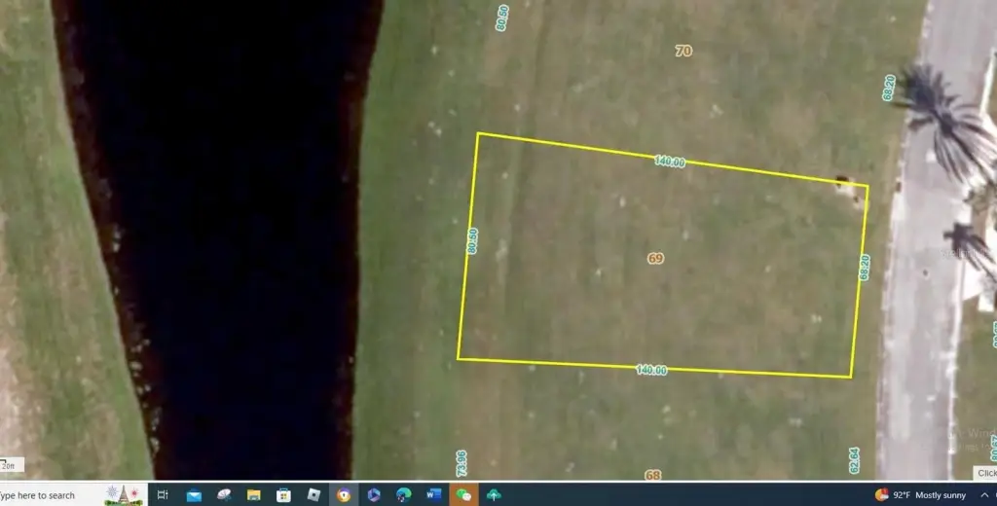Click the 80.50 label on highlighted parcel
The height and width of the screenshot is (506, 997).
(472, 241)
